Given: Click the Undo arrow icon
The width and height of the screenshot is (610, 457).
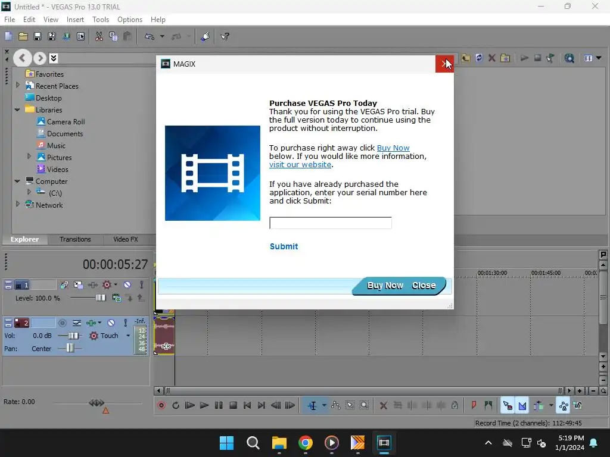Looking at the screenshot, I should click(150, 36).
